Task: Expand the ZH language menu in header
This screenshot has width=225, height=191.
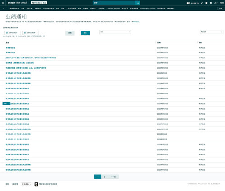Action: click(216, 3)
